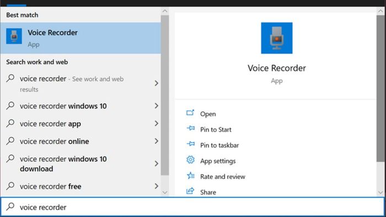Select 'voice recorder windows 10' suggestion
This screenshot has height=217, width=386.
pyautogui.click(x=81, y=106)
